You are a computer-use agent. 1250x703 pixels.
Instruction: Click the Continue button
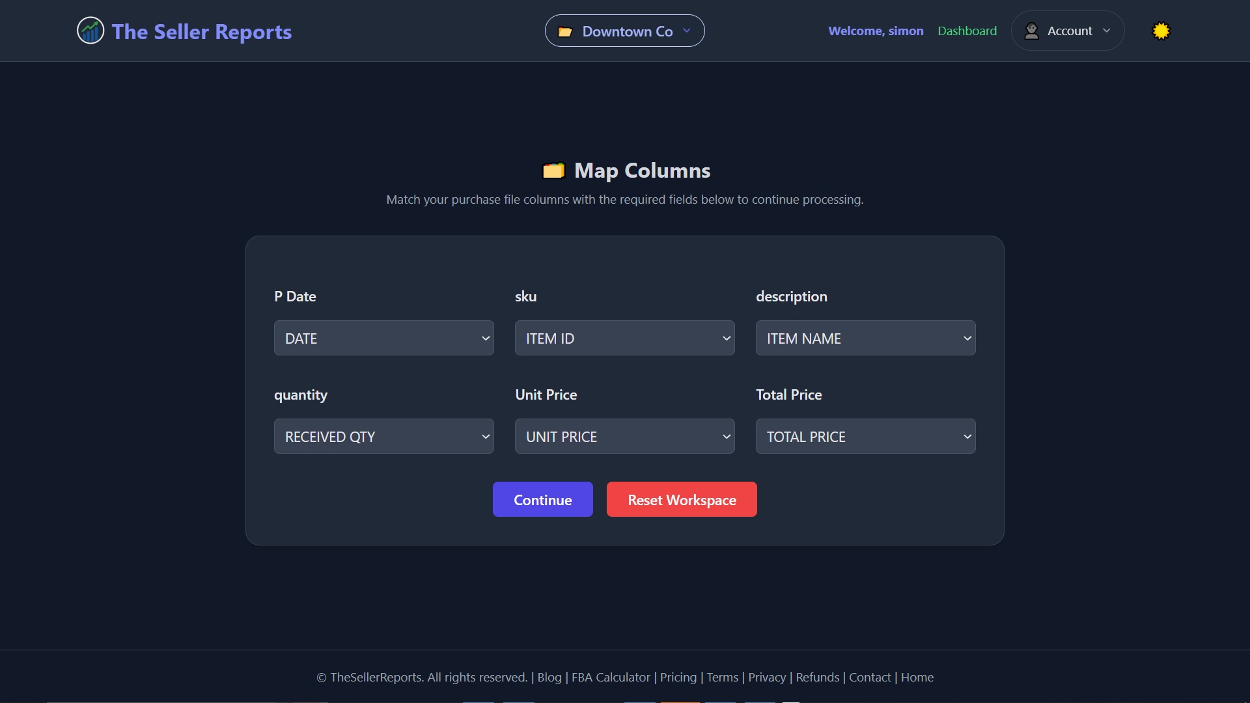pos(543,499)
